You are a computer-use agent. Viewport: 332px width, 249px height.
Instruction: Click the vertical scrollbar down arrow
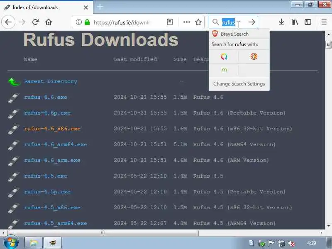329,226
